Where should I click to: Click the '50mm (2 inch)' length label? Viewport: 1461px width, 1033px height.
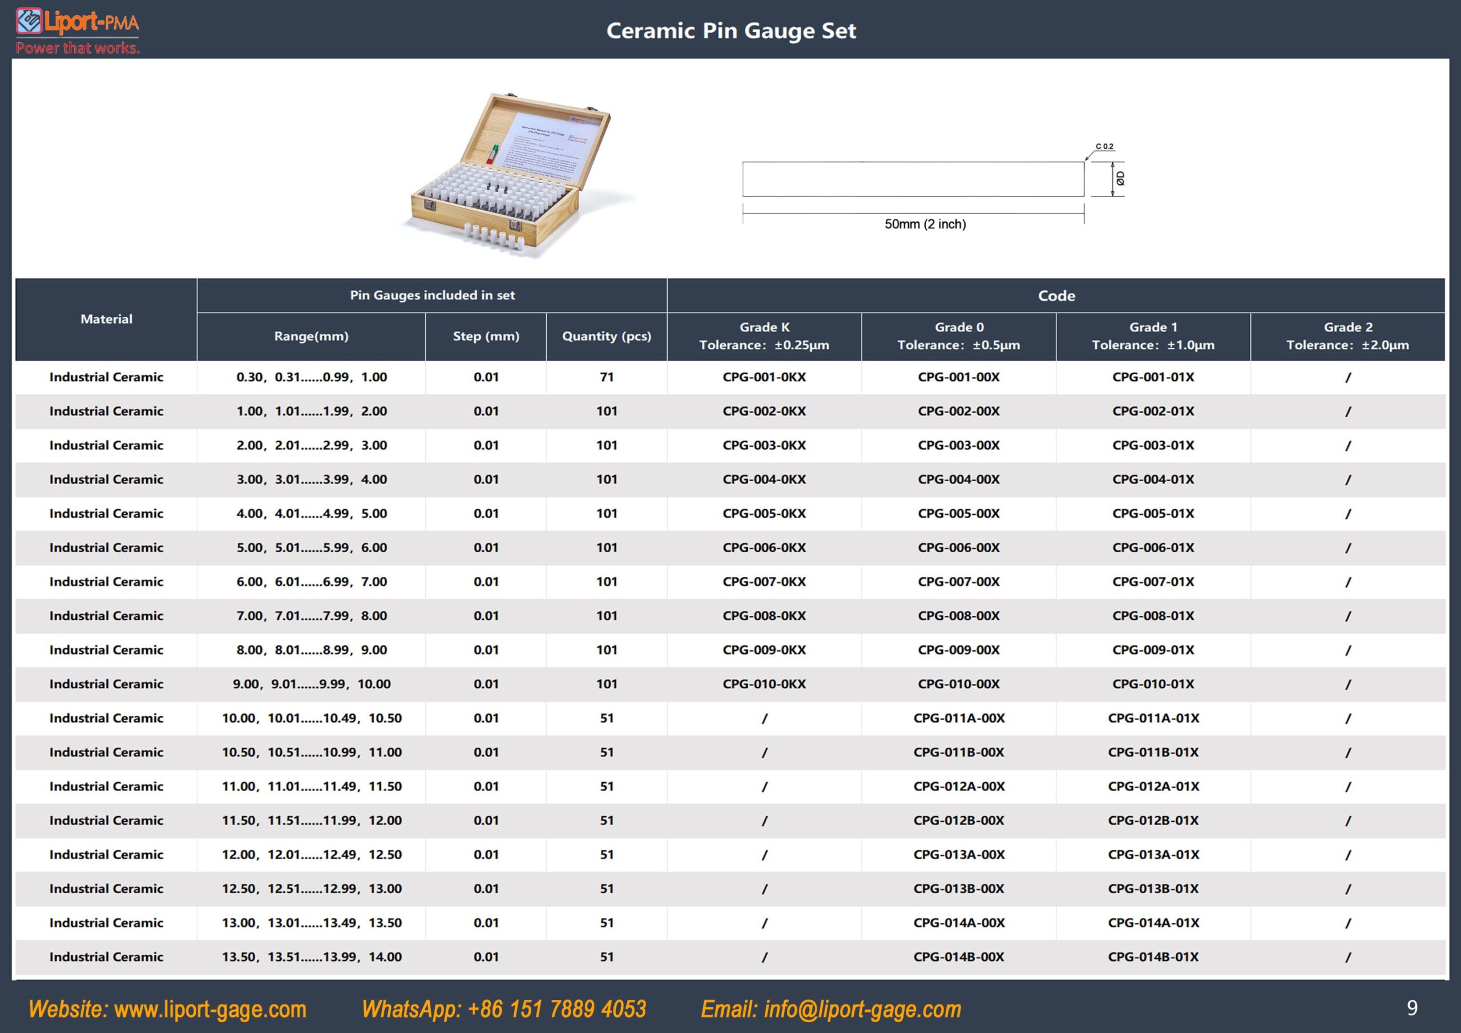click(x=925, y=224)
